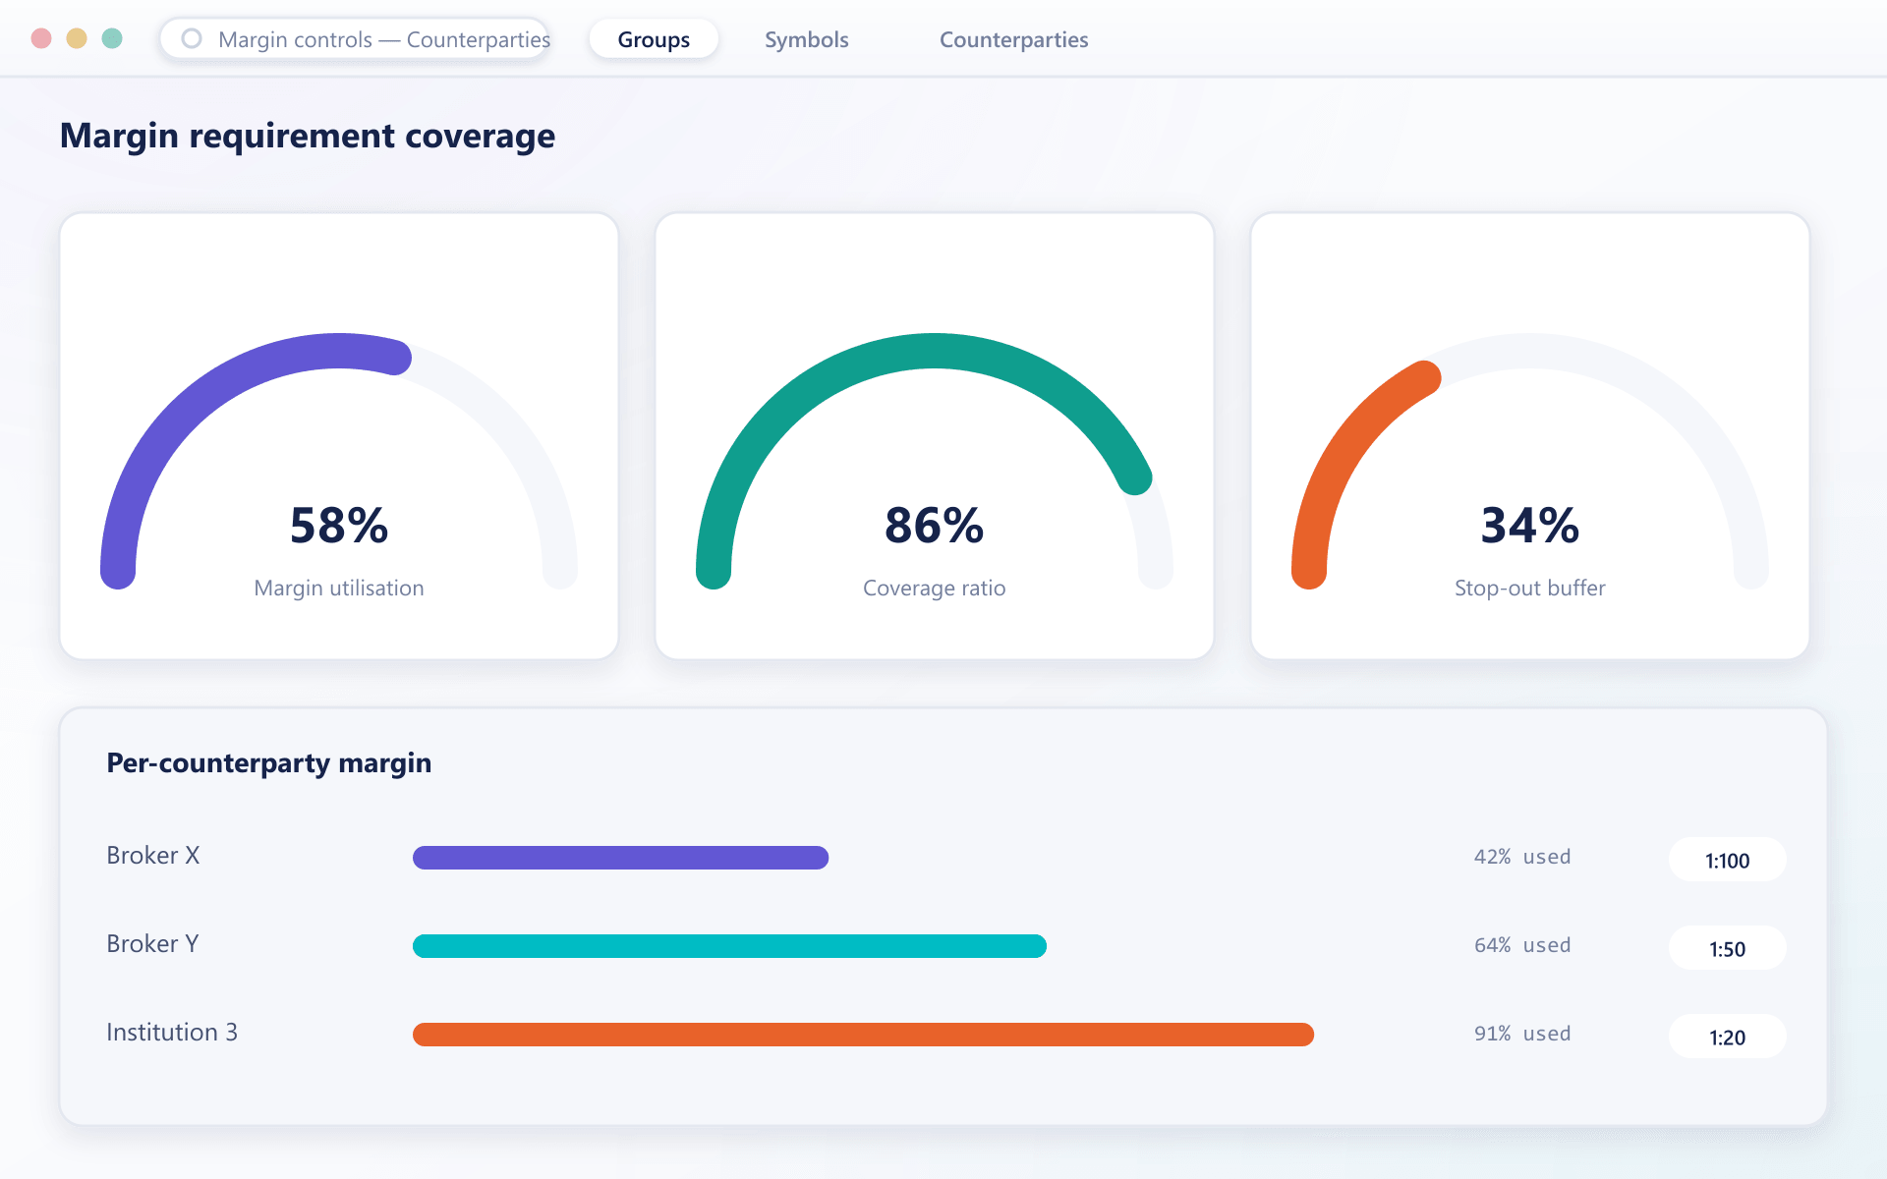Viewport: 1887px width, 1179px height.
Task: Click the Margin requirement coverage title
Action: click(x=308, y=136)
